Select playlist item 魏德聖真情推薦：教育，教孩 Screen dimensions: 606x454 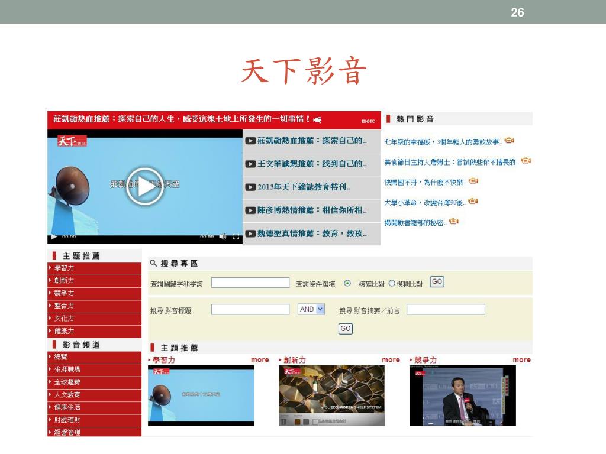click(x=311, y=234)
